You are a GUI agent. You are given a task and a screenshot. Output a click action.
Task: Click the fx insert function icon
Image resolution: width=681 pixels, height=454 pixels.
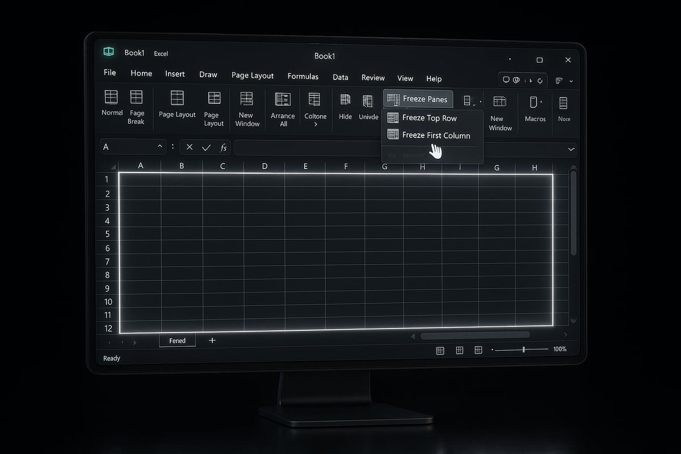pyautogui.click(x=223, y=148)
